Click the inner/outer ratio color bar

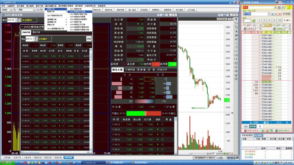pos(144,113)
